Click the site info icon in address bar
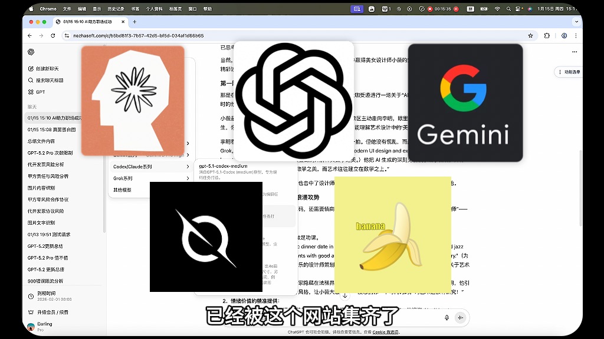Image resolution: width=604 pixels, height=339 pixels. click(67, 36)
